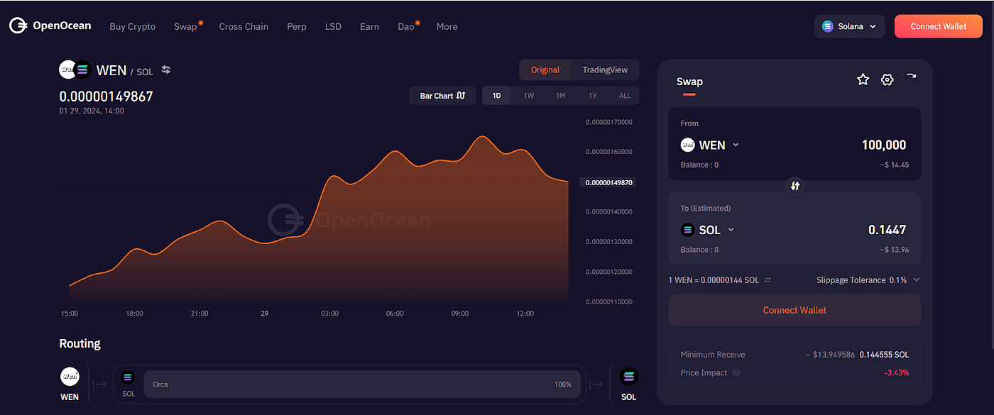The width and height of the screenshot is (994, 415).
Task: Select the 1W chart timeframe tab
Action: (528, 95)
